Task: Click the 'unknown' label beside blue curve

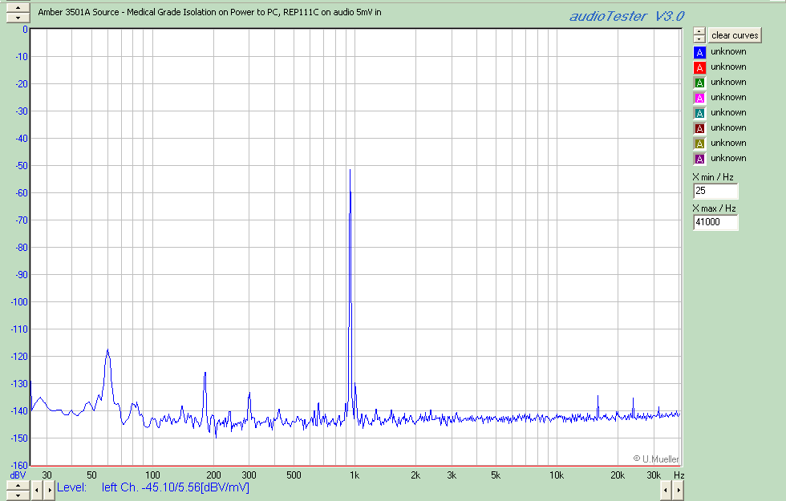Action: (728, 51)
